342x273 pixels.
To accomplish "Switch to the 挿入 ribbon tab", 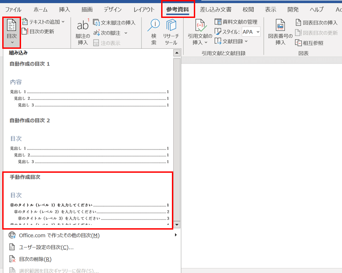I will pos(64,9).
